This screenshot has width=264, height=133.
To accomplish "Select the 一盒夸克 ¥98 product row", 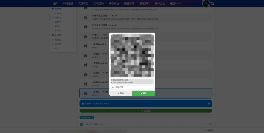I will [x=146, y=65].
